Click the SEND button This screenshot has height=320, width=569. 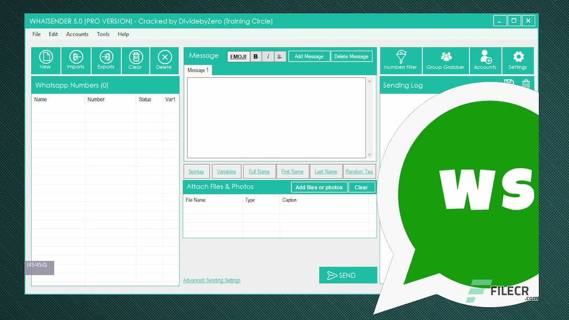(348, 275)
